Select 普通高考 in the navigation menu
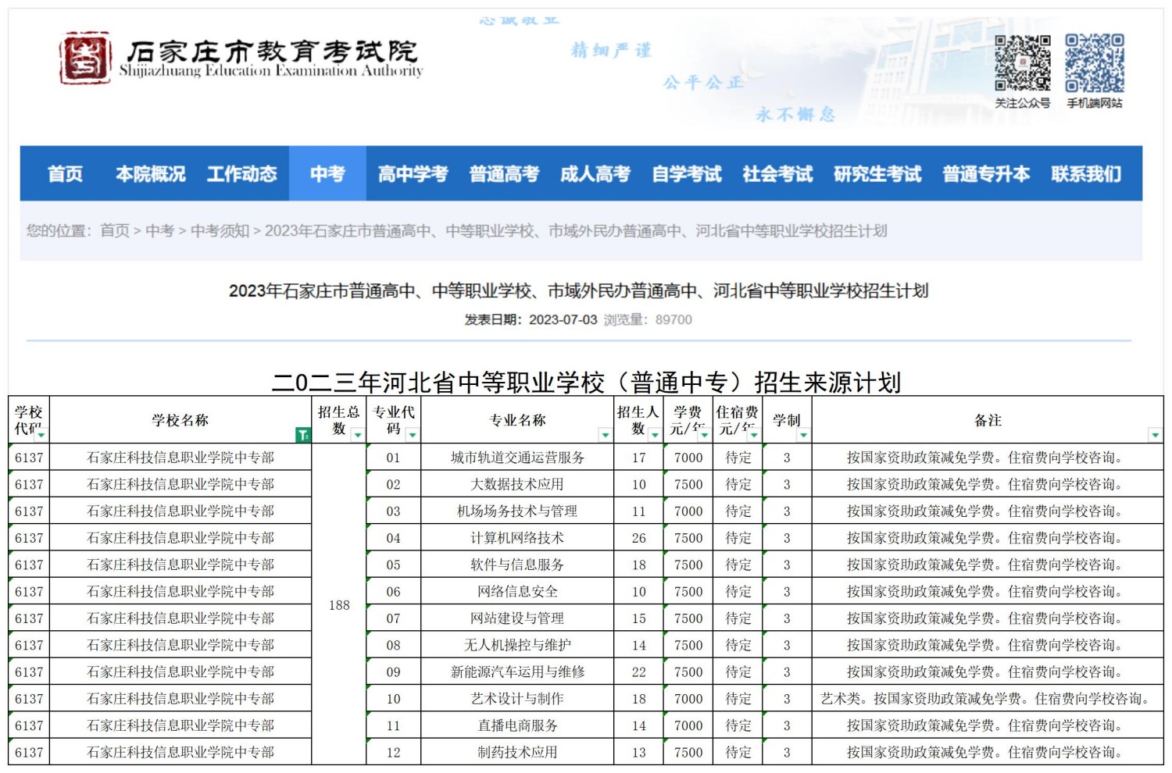The width and height of the screenshot is (1172, 773). 504,173
